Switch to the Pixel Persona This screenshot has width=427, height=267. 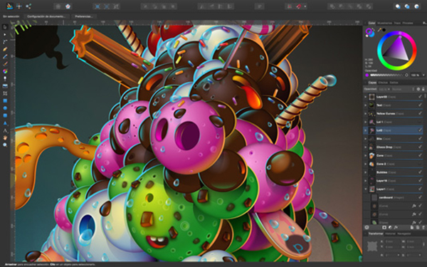coord(19,6)
